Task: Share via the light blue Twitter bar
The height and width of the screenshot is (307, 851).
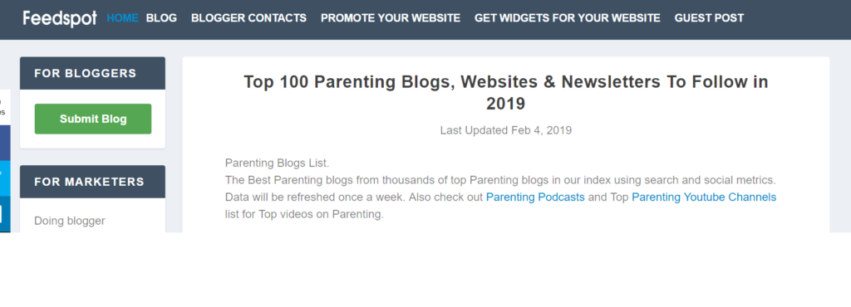Action: click(5, 178)
